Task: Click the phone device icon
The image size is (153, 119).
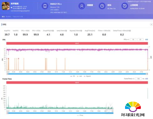Action: 45,6
